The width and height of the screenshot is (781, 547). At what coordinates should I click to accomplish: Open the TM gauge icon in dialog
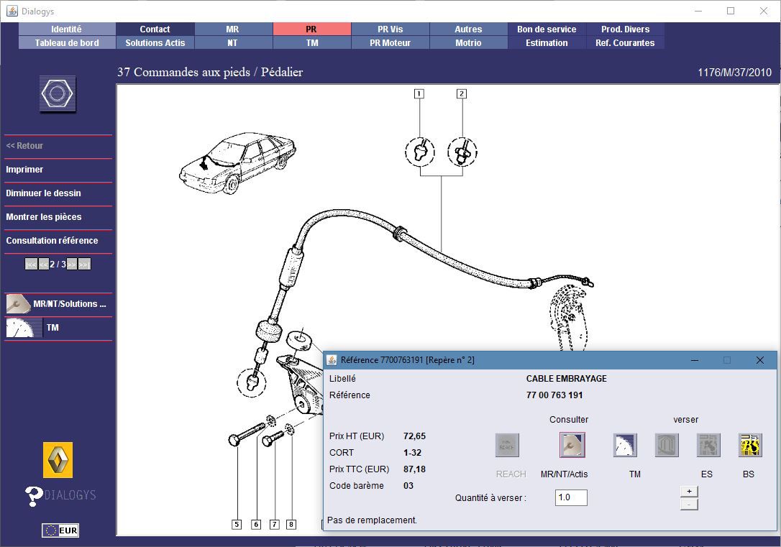tap(625, 445)
